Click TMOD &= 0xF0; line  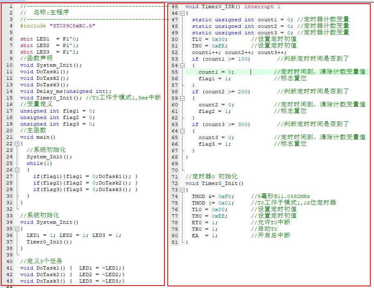pyautogui.click(x=213, y=196)
